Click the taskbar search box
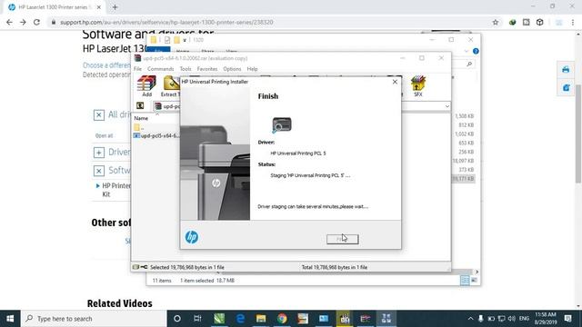The image size is (582, 327). tap(94, 319)
